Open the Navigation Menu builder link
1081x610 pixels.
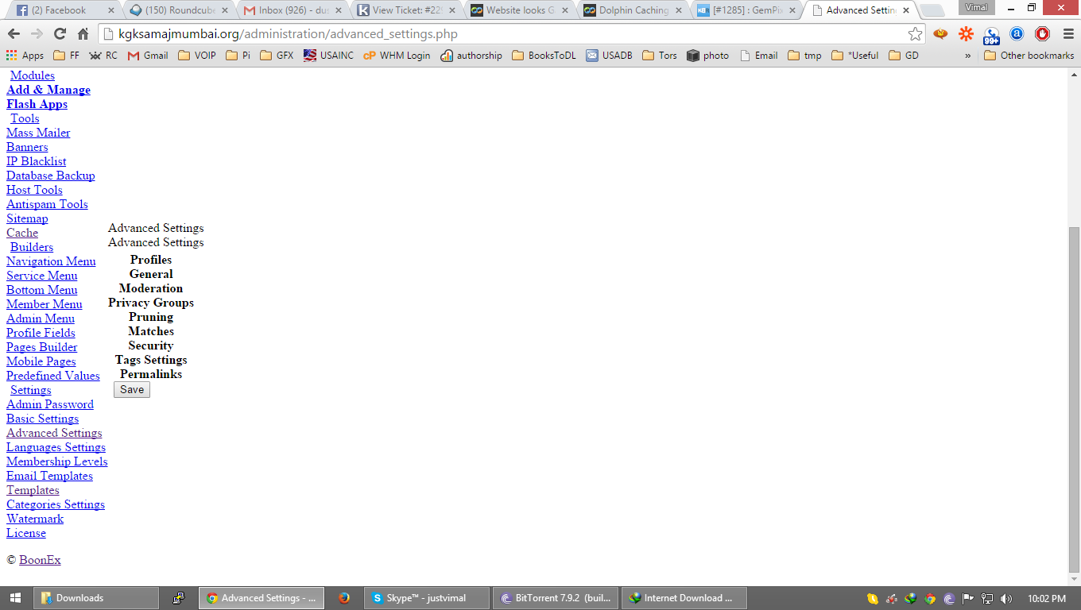[x=51, y=261]
